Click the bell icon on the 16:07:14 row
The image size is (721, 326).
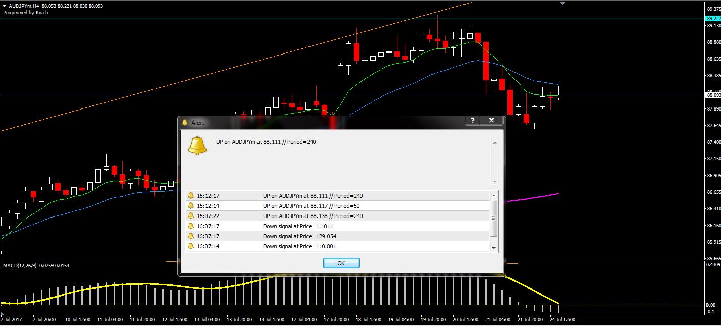[190, 246]
